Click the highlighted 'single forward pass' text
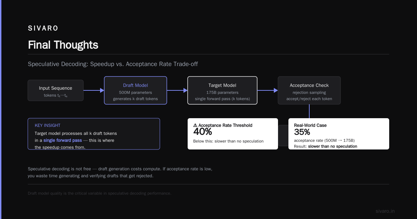 [x=63, y=140]
